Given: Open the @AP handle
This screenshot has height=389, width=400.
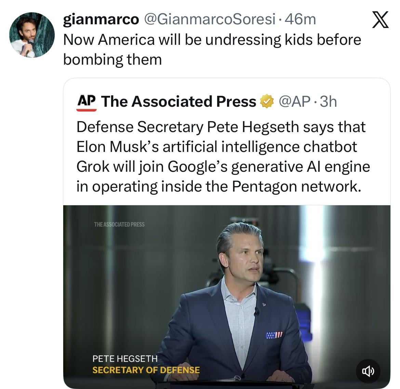Looking at the screenshot, I should click(295, 102).
